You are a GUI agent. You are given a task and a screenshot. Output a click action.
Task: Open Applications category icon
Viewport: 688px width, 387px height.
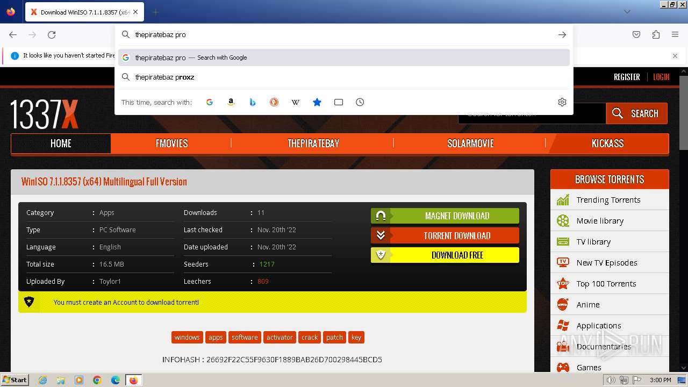click(x=563, y=326)
